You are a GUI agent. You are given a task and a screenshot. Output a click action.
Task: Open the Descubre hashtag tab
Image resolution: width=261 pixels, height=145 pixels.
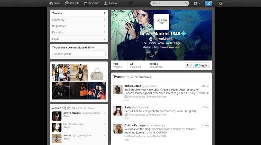pos(91,3)
